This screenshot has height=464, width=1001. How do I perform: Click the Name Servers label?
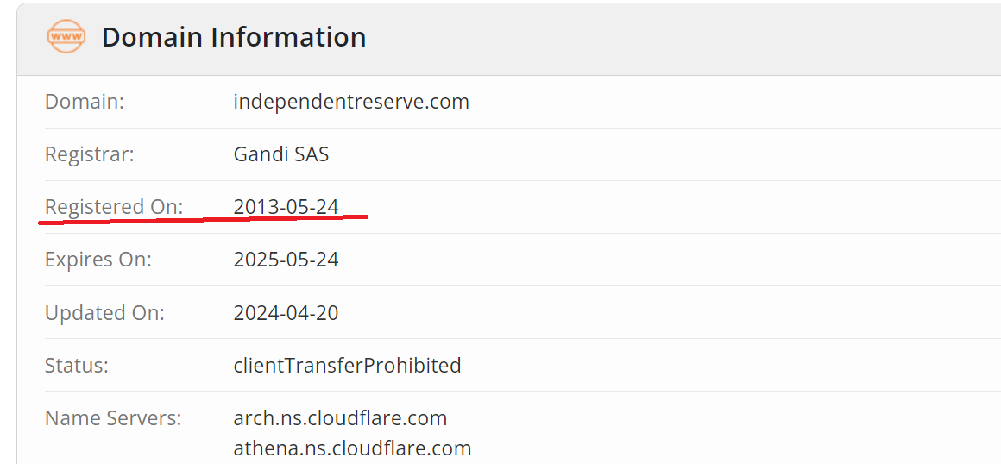tap(113, 418)
